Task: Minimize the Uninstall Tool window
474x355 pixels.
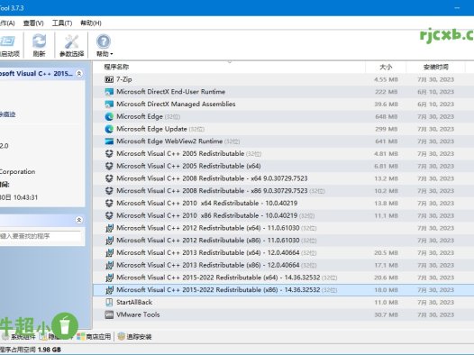Action: click(x=457, y=8)
